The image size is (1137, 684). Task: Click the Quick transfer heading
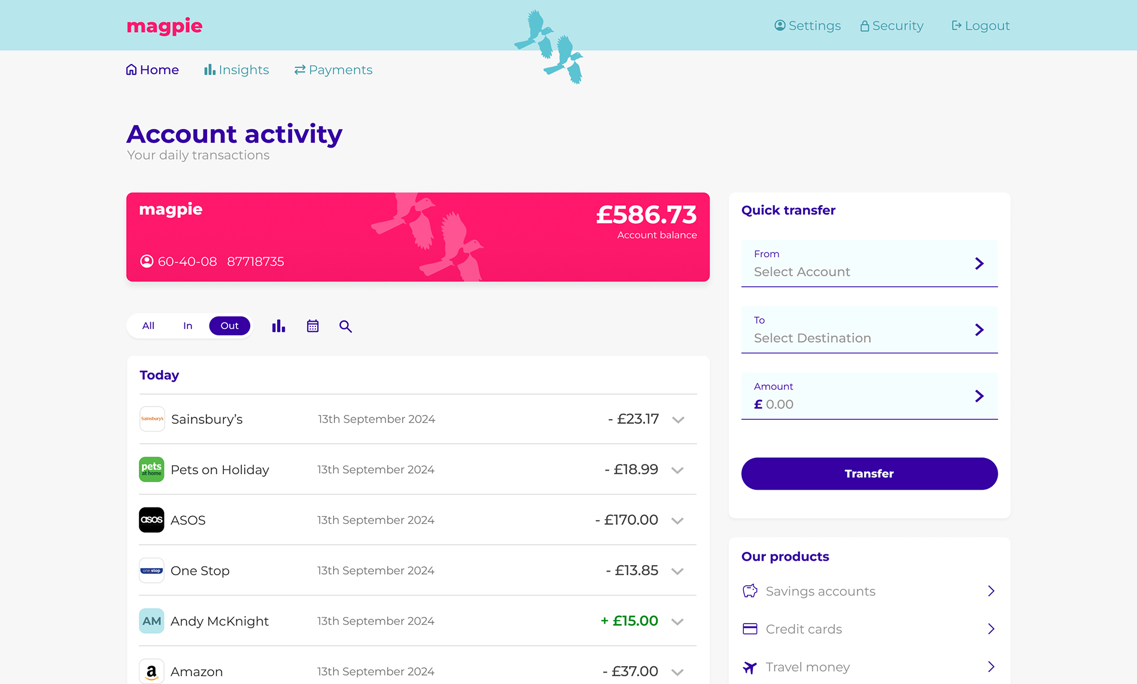point(788,210)
